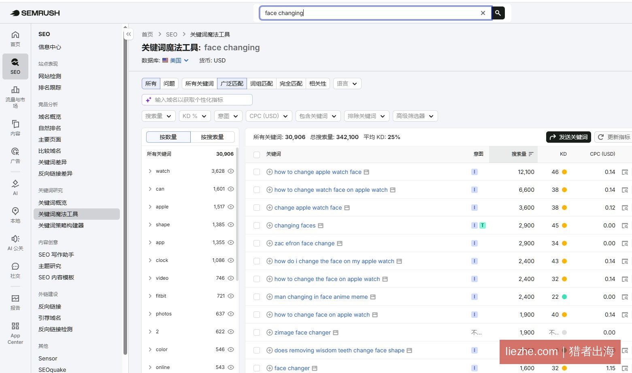Click the domain input field
Viewport: 632px width, 373px height.
point(197,100)
